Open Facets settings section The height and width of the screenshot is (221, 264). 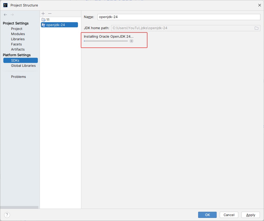point(16,44)
